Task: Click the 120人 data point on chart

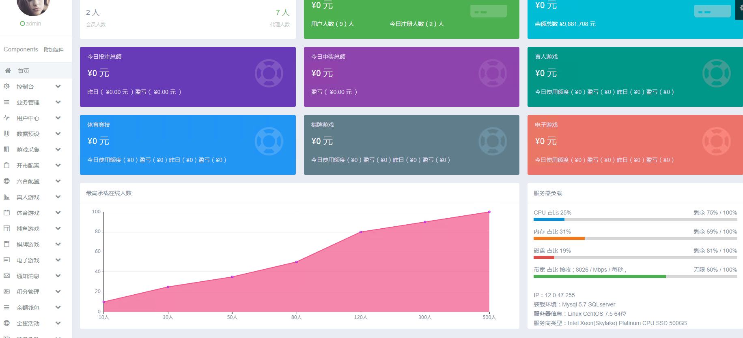Action: coord(361,232)
